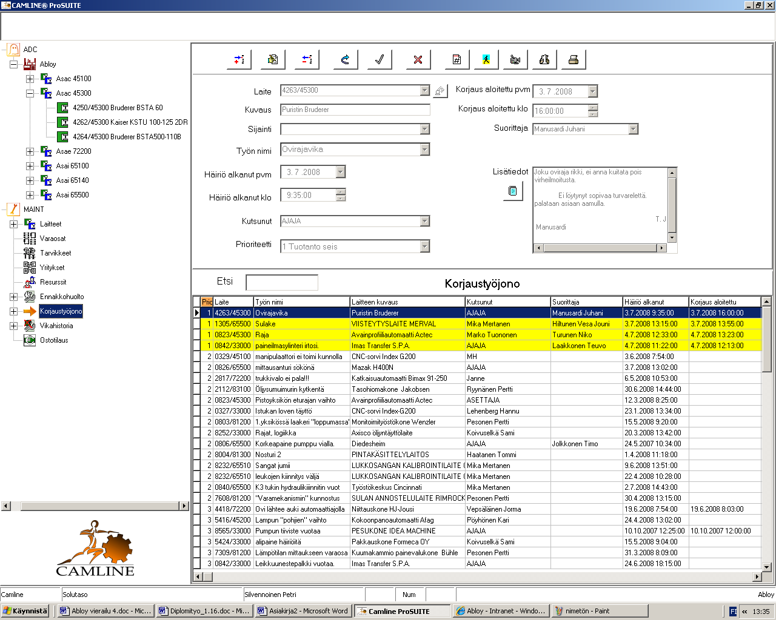Sort by Työn nimi column header
The height and width of the screenshot is (620, 776).
[301, 302]
